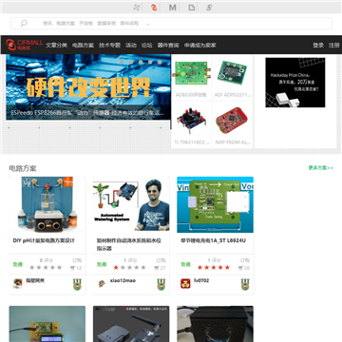
Task: Click the username lv0702
Action: 201,280
